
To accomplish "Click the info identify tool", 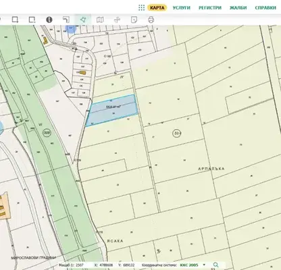I will (49, 20).
